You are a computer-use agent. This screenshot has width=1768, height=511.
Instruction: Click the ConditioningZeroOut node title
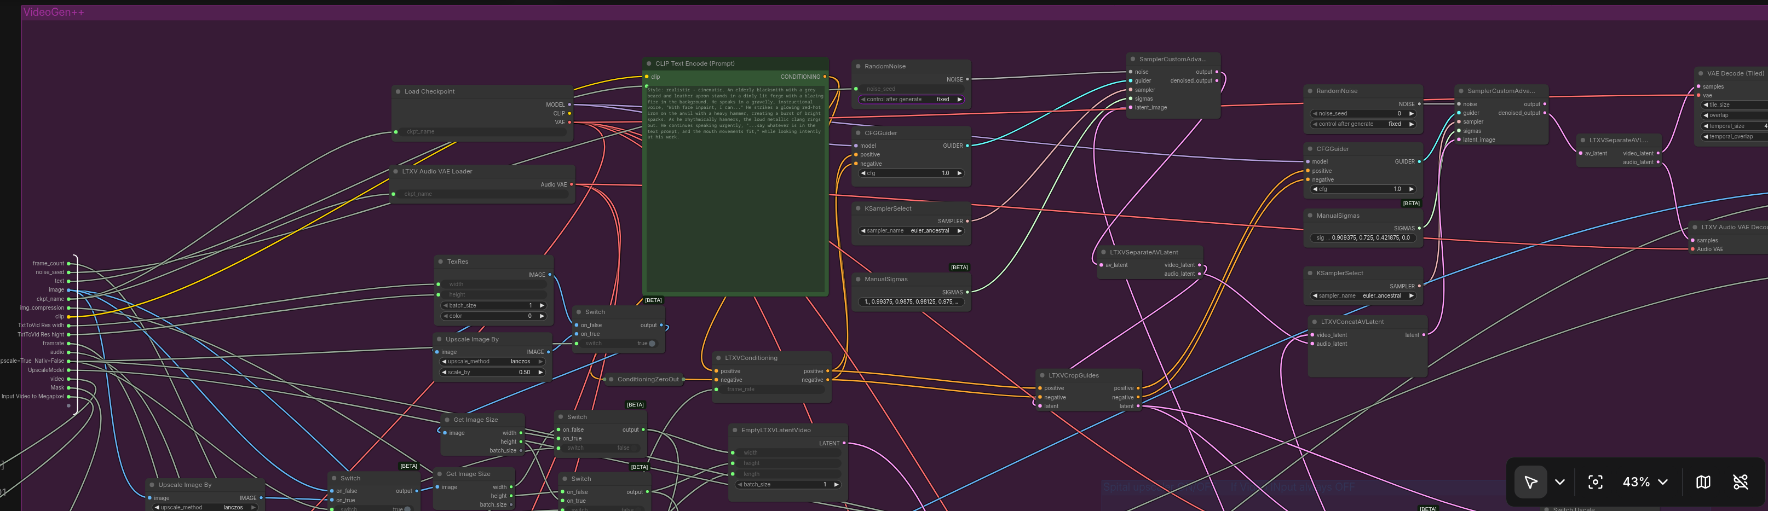click(647, 379)
